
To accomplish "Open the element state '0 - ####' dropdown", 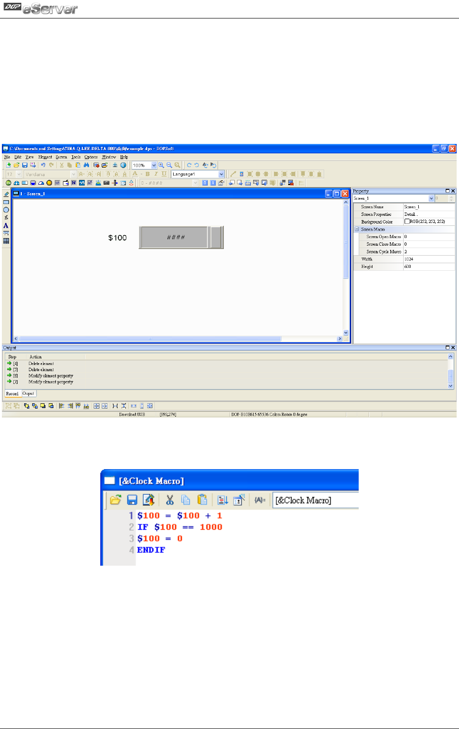I will click(195, 183).
